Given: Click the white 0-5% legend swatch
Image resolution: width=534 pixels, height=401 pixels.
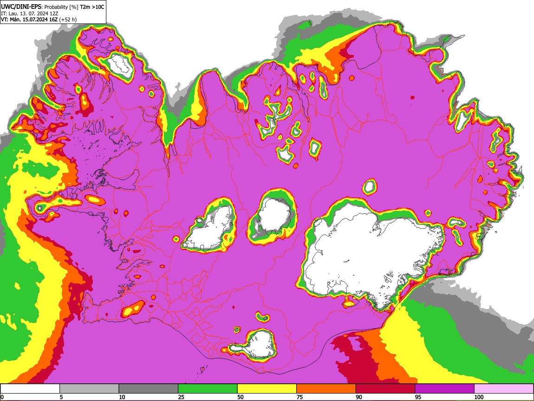Looking at the screenshot, I should [x=30, y=389].
